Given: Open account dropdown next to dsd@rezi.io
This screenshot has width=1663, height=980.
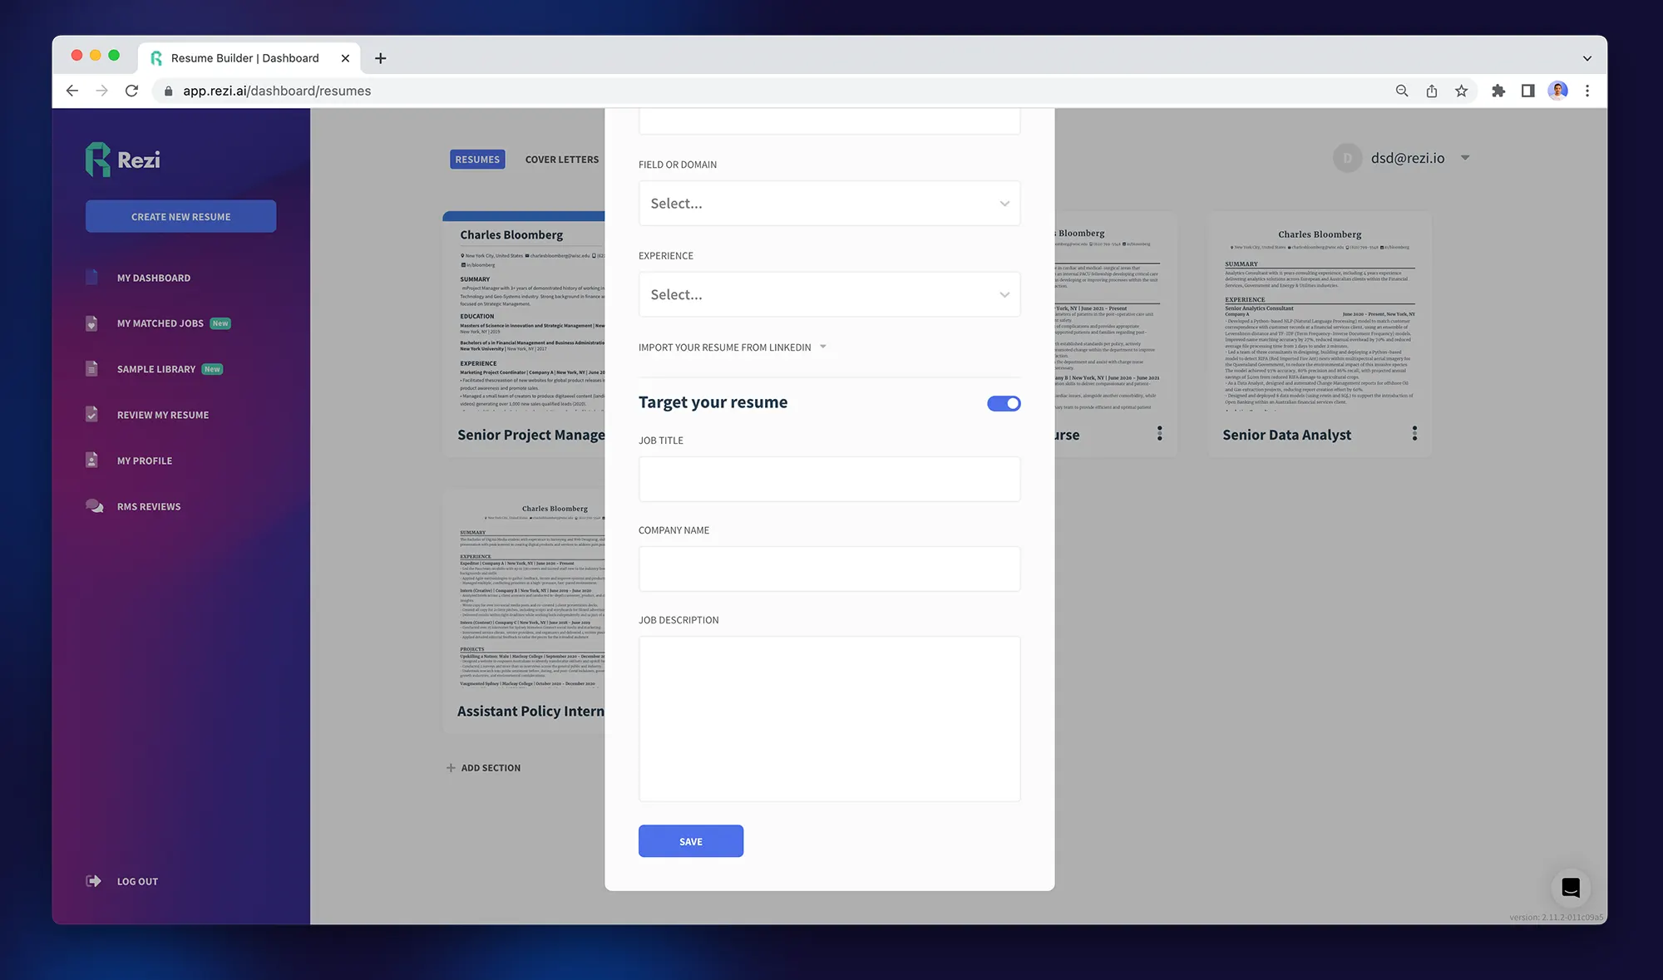Looking at the screenshot, I should [x=1465, y=158].
